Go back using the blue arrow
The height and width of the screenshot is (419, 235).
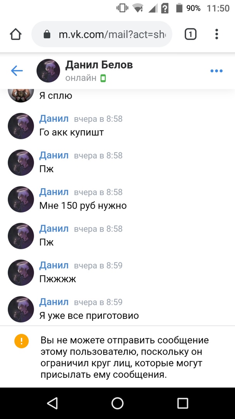[x=17, y=71]
